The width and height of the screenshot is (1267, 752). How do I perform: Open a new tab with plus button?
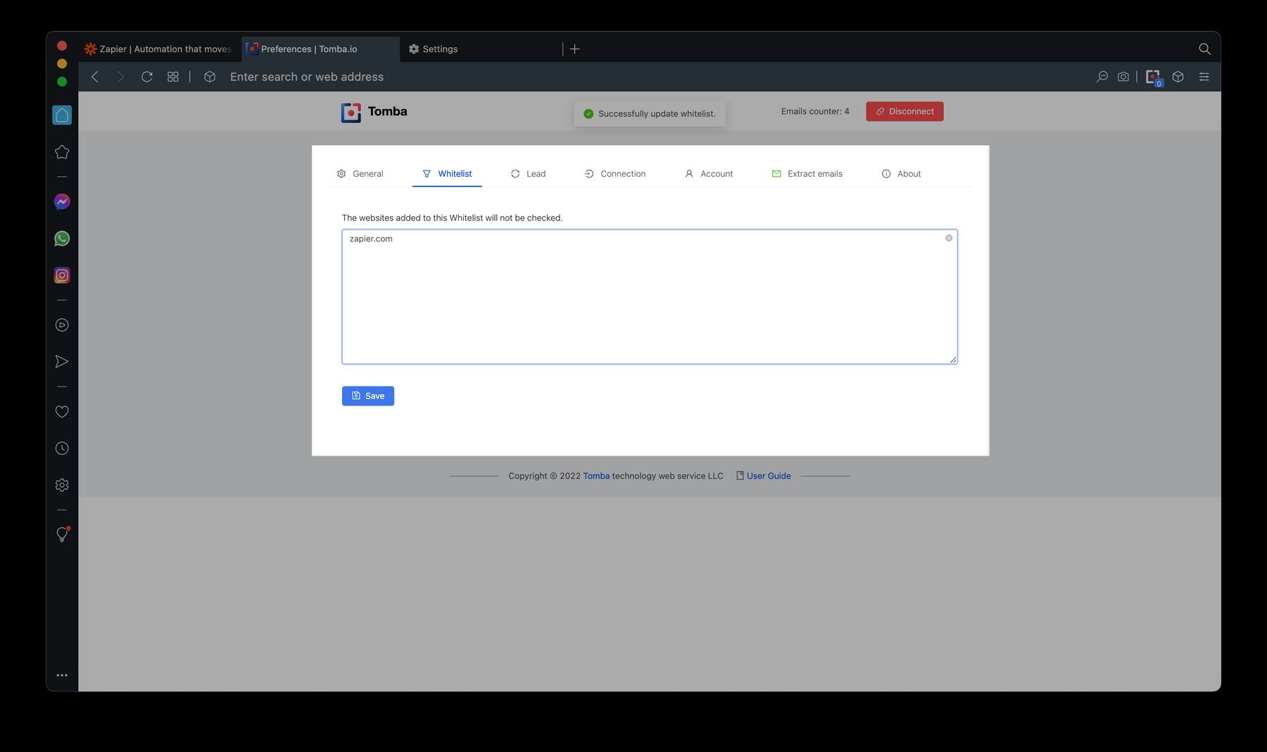coord(574,49)
